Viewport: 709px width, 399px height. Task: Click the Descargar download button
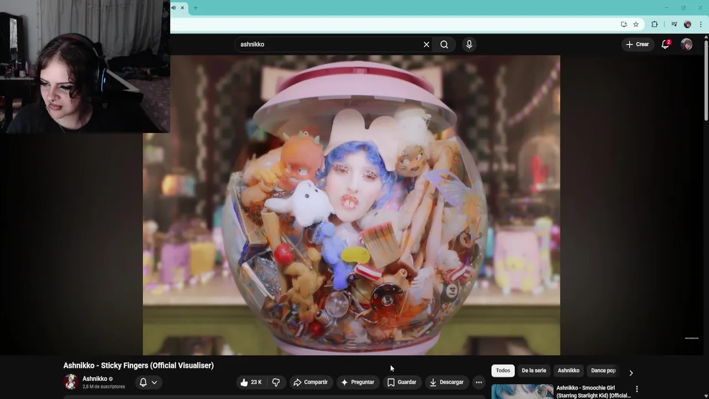click(x=446, y=382)
